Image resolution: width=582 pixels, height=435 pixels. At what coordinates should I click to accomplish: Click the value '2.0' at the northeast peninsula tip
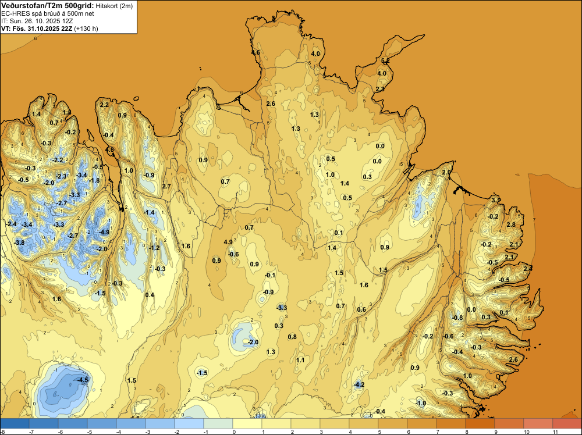pyautogui.click(x=446, y=172)
